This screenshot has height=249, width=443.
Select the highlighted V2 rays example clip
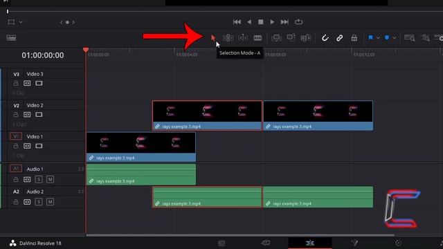(x=207, y=116)
